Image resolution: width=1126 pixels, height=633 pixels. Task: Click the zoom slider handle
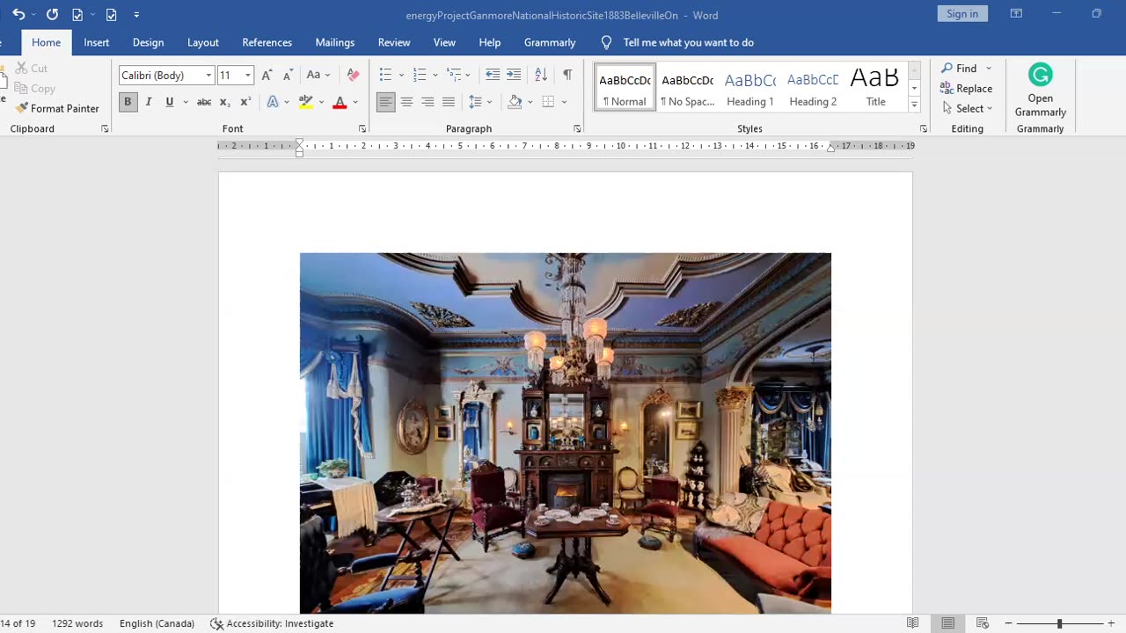(x=1059, y=623)
